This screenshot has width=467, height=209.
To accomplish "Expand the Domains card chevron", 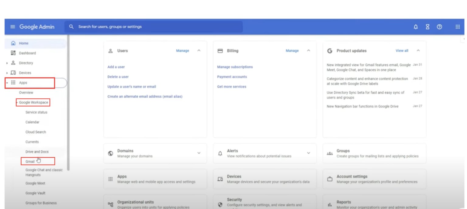I will [199, 153].
